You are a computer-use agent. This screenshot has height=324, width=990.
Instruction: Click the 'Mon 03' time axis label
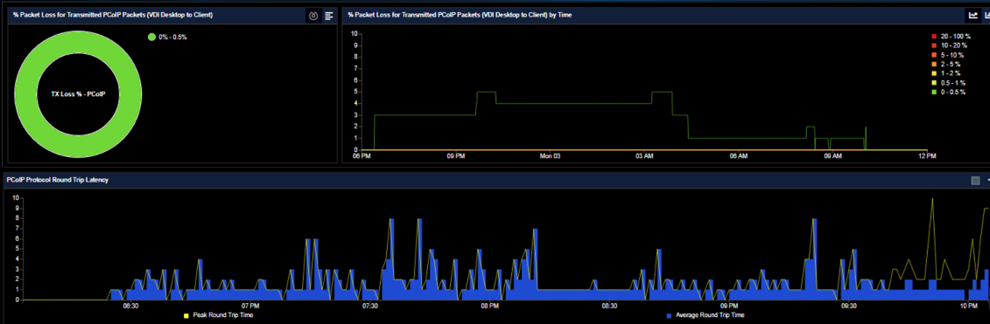(551, 155)
